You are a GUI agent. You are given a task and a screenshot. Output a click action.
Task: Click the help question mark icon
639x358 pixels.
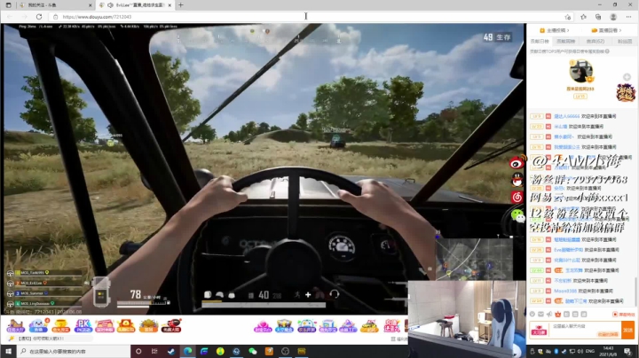607,51
